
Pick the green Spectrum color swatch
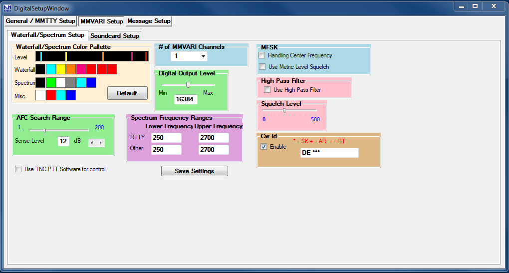coord(50,82)
